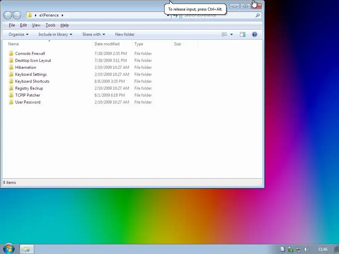
Task: Open the Windows Start orb
Action: 9,249
